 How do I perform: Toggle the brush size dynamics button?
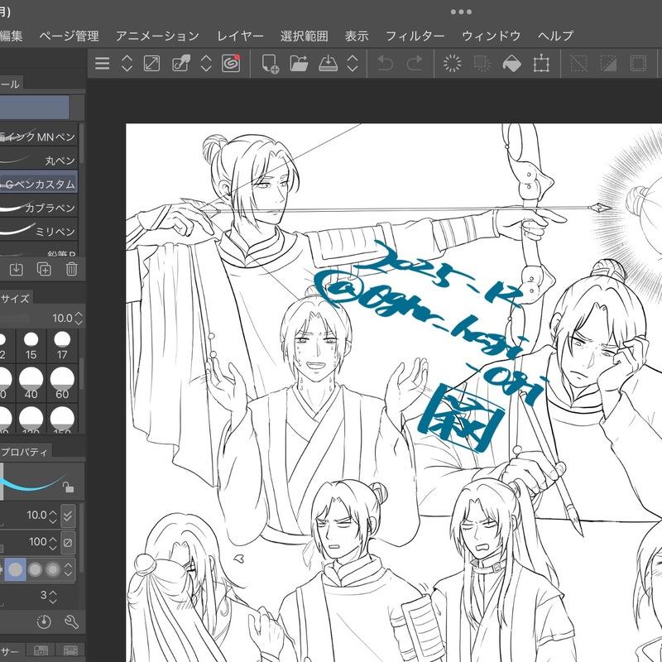click(x=69, y=515)
